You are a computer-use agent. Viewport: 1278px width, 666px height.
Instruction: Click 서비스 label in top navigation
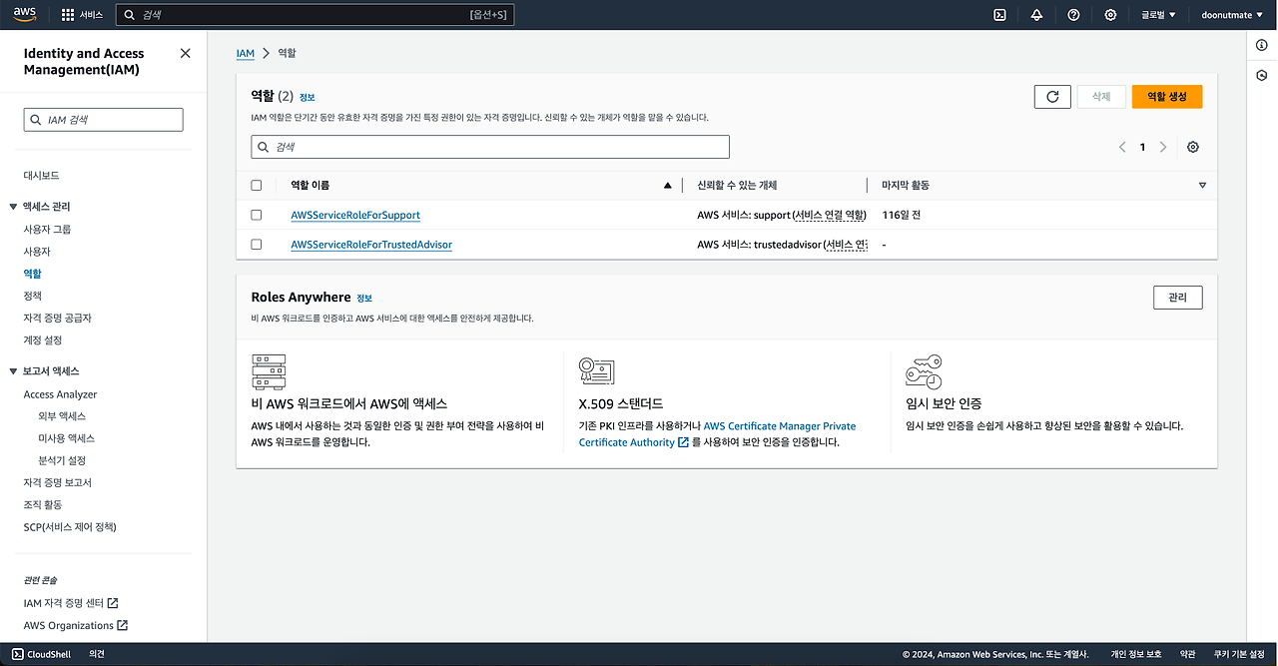click(x=91, y=15)
